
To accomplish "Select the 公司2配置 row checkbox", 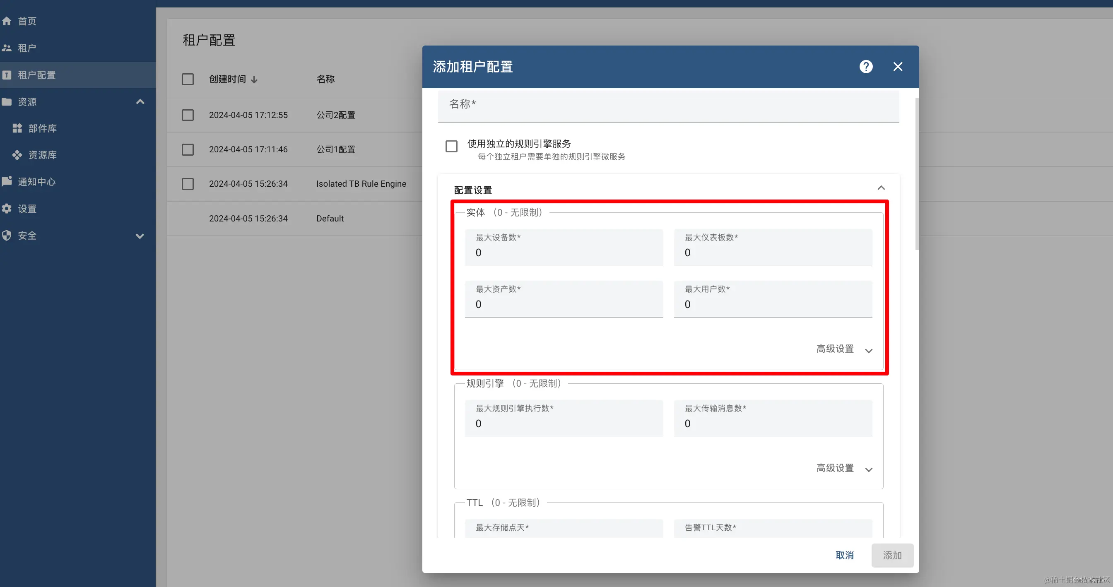I will pos(188,115).
